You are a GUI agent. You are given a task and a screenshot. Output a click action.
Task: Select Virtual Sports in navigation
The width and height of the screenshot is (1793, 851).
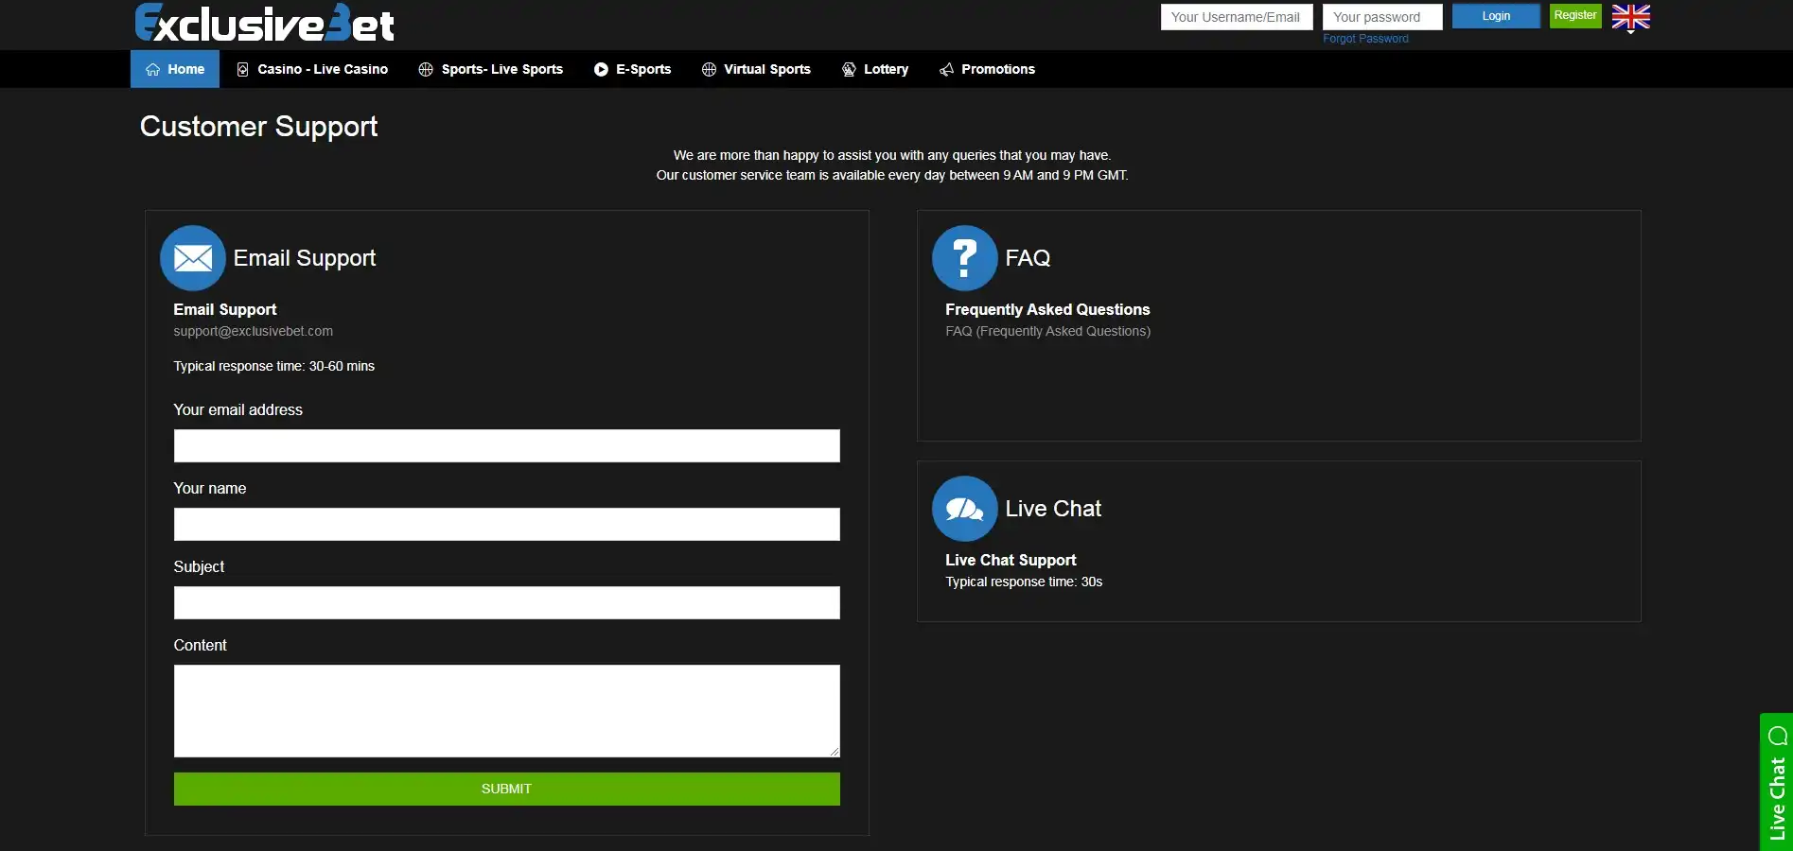756,69
